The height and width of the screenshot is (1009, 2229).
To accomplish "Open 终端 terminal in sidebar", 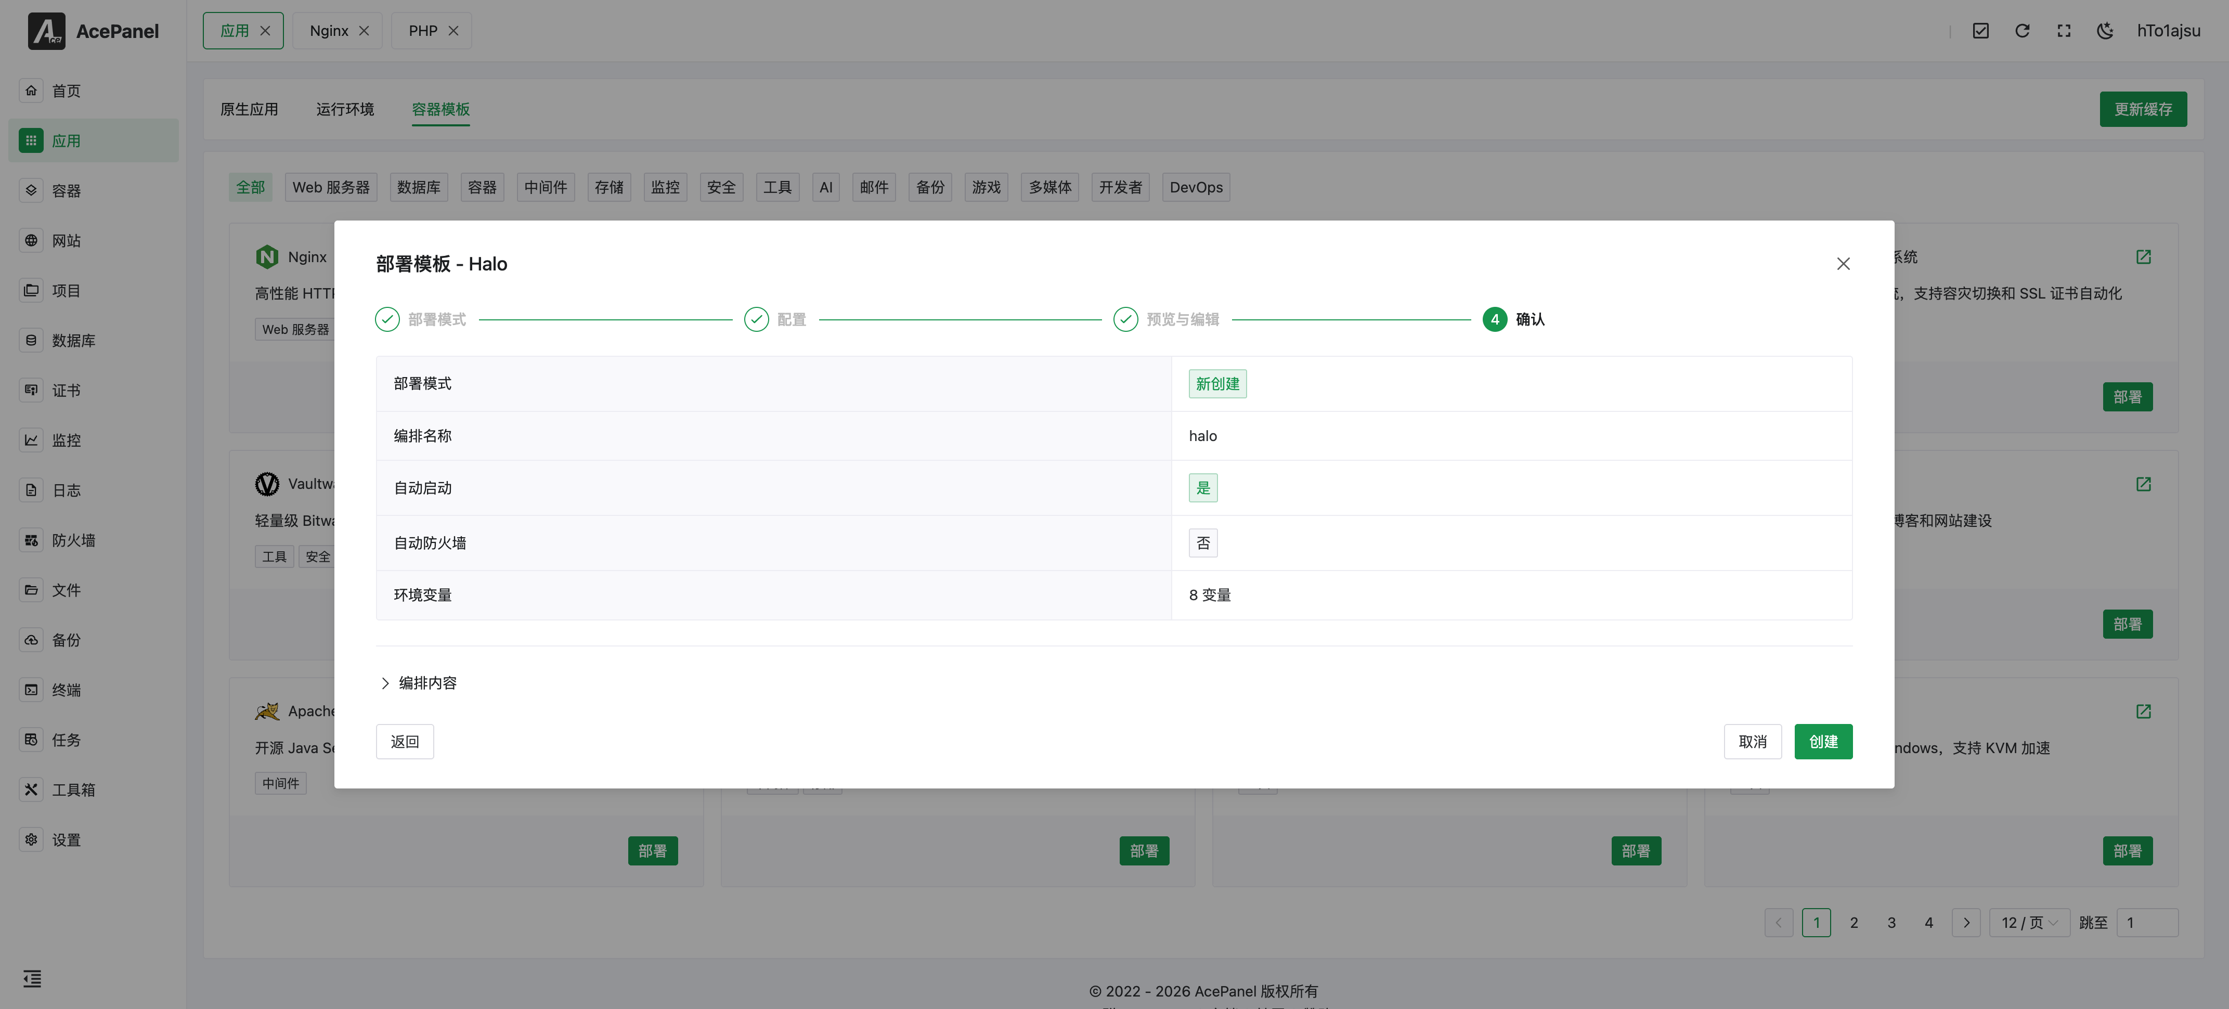I will click(66, 690).
